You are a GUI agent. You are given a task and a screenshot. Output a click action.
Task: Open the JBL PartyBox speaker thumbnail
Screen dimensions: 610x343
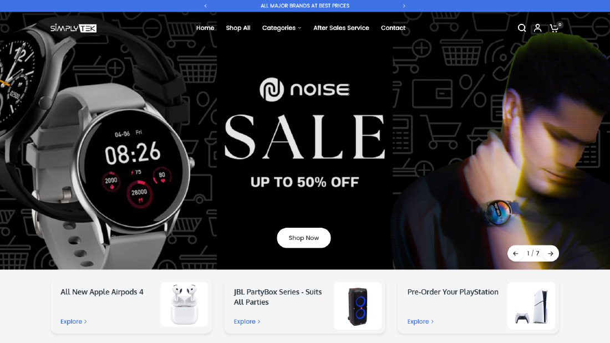pyautogui.click(x=358, y=306)
